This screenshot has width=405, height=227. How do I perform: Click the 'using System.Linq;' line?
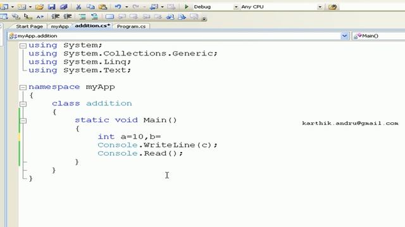pyautogui.click(x=80, y=62)
